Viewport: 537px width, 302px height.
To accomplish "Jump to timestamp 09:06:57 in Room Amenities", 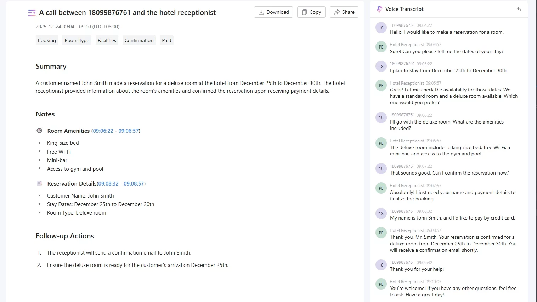I will (129, 131).
